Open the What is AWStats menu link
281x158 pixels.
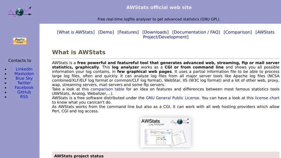click(76, 32)
